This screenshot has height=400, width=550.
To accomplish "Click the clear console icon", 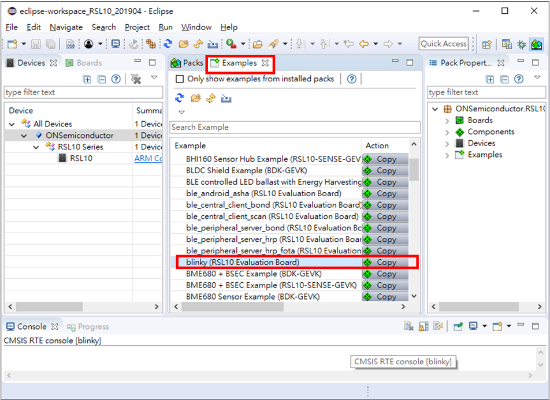I will pos(408,327).
